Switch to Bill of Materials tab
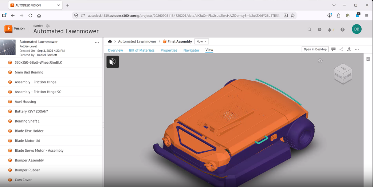 142,50
